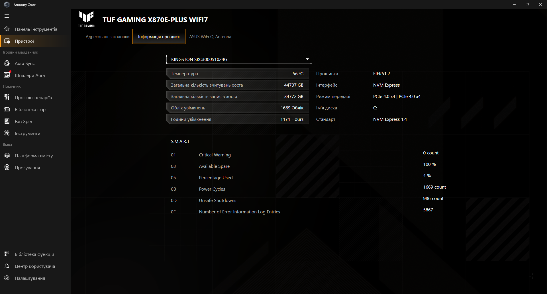
Task: Click transfer mode value PCIe 4.0 x4
Action: click(x=397, y=96)
